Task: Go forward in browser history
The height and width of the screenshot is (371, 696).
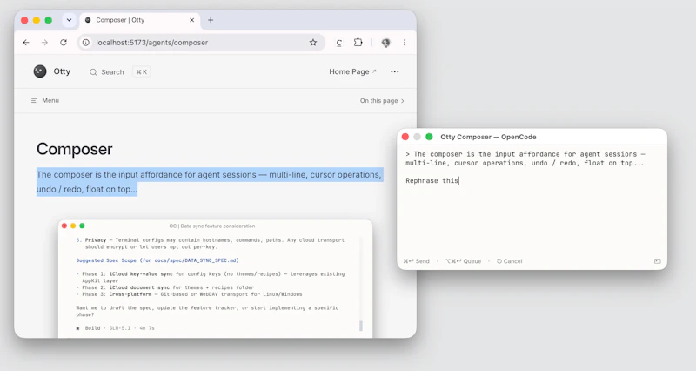Action: 45,43
